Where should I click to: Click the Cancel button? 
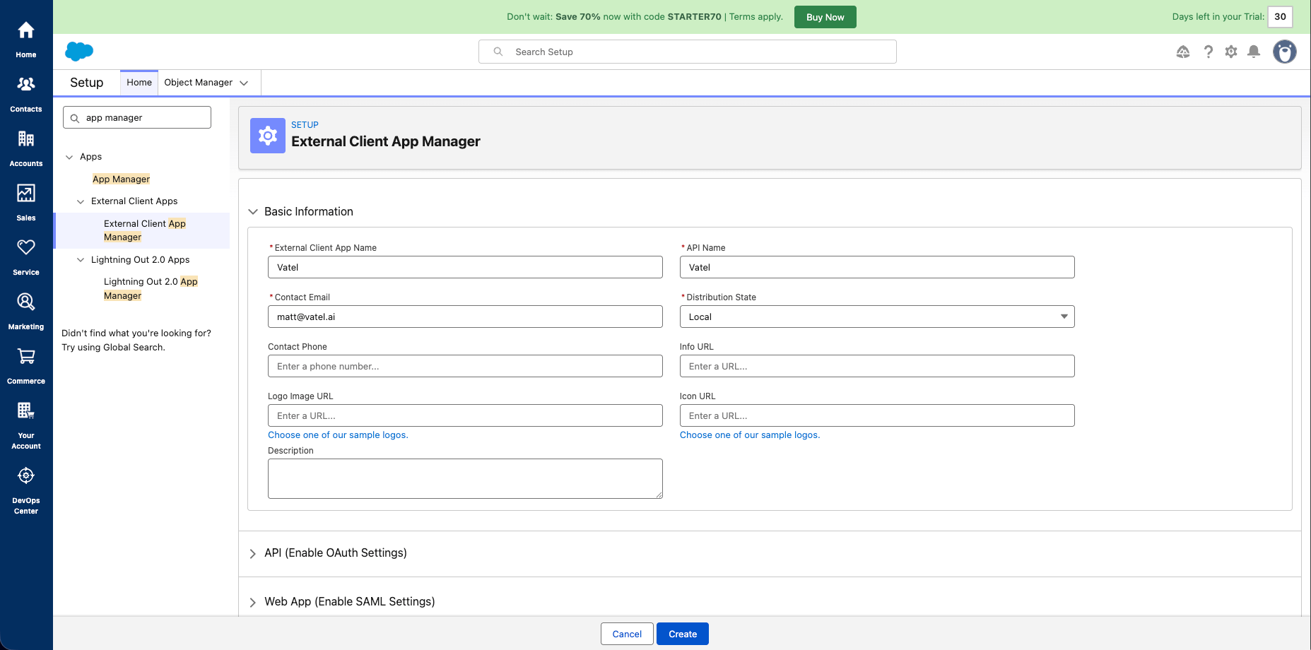[x=627, y=634]
